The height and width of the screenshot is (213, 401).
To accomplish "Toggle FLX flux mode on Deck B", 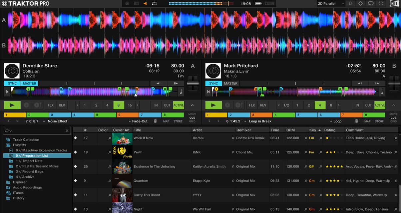I will (252, 105).
